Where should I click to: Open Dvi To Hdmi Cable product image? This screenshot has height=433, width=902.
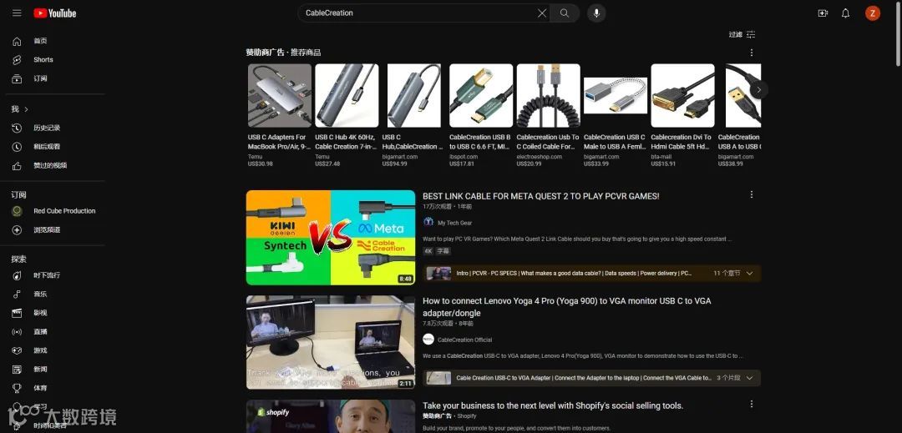tap(683, 95)
